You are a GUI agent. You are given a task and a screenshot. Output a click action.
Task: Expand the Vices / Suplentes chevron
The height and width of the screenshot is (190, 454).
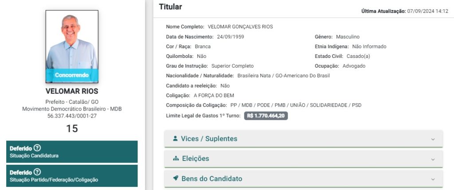433,139
